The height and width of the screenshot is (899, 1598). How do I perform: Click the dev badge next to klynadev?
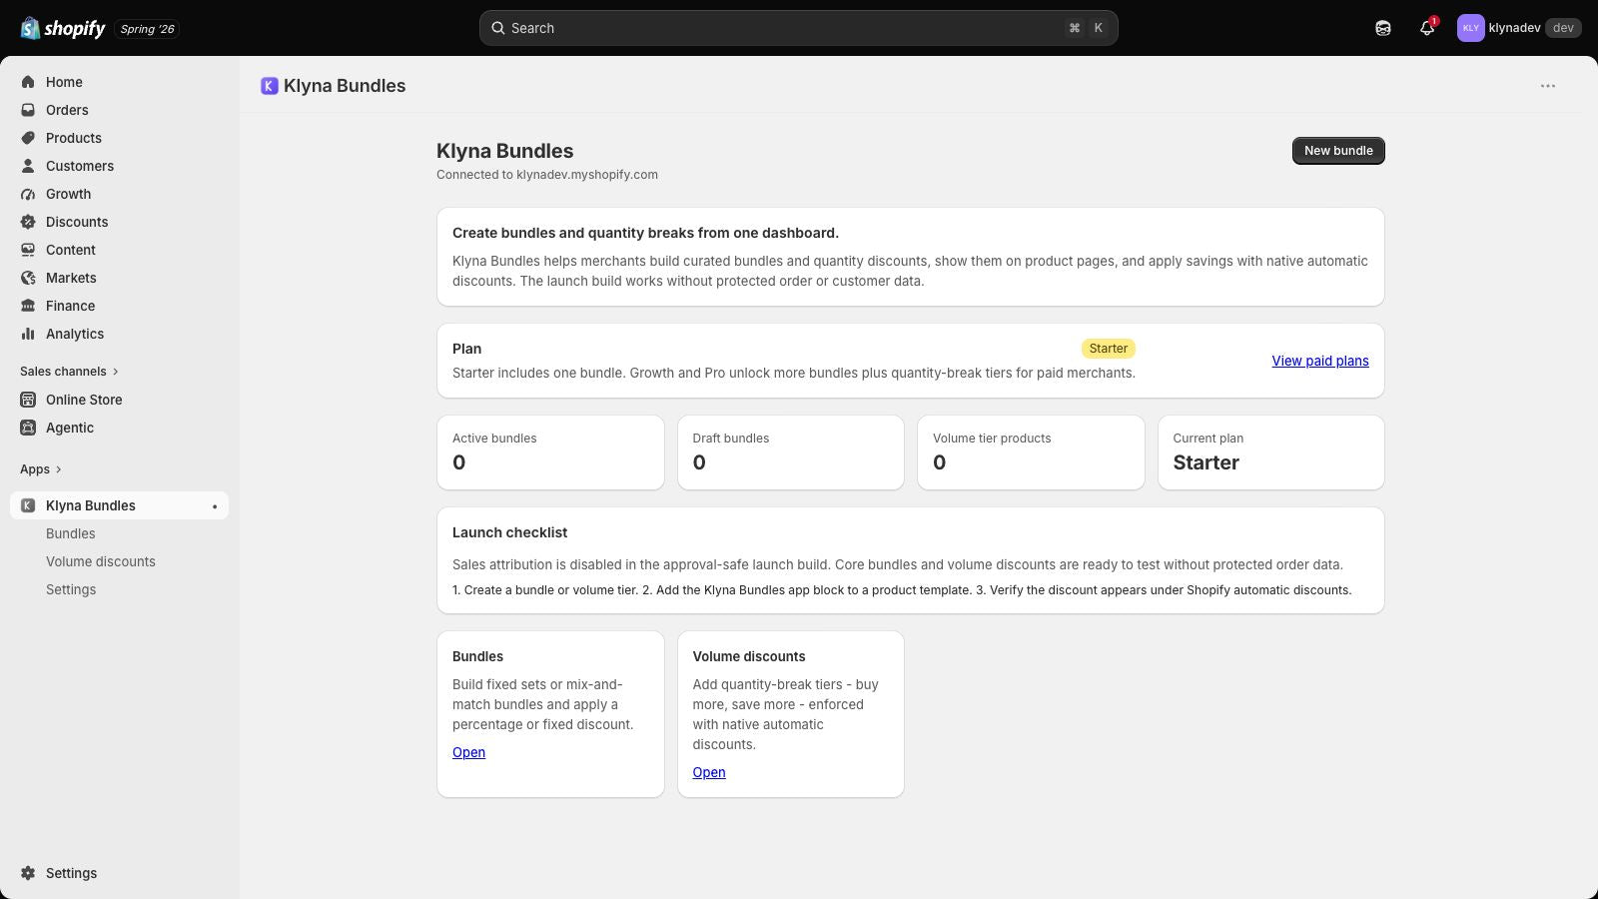1563,28
